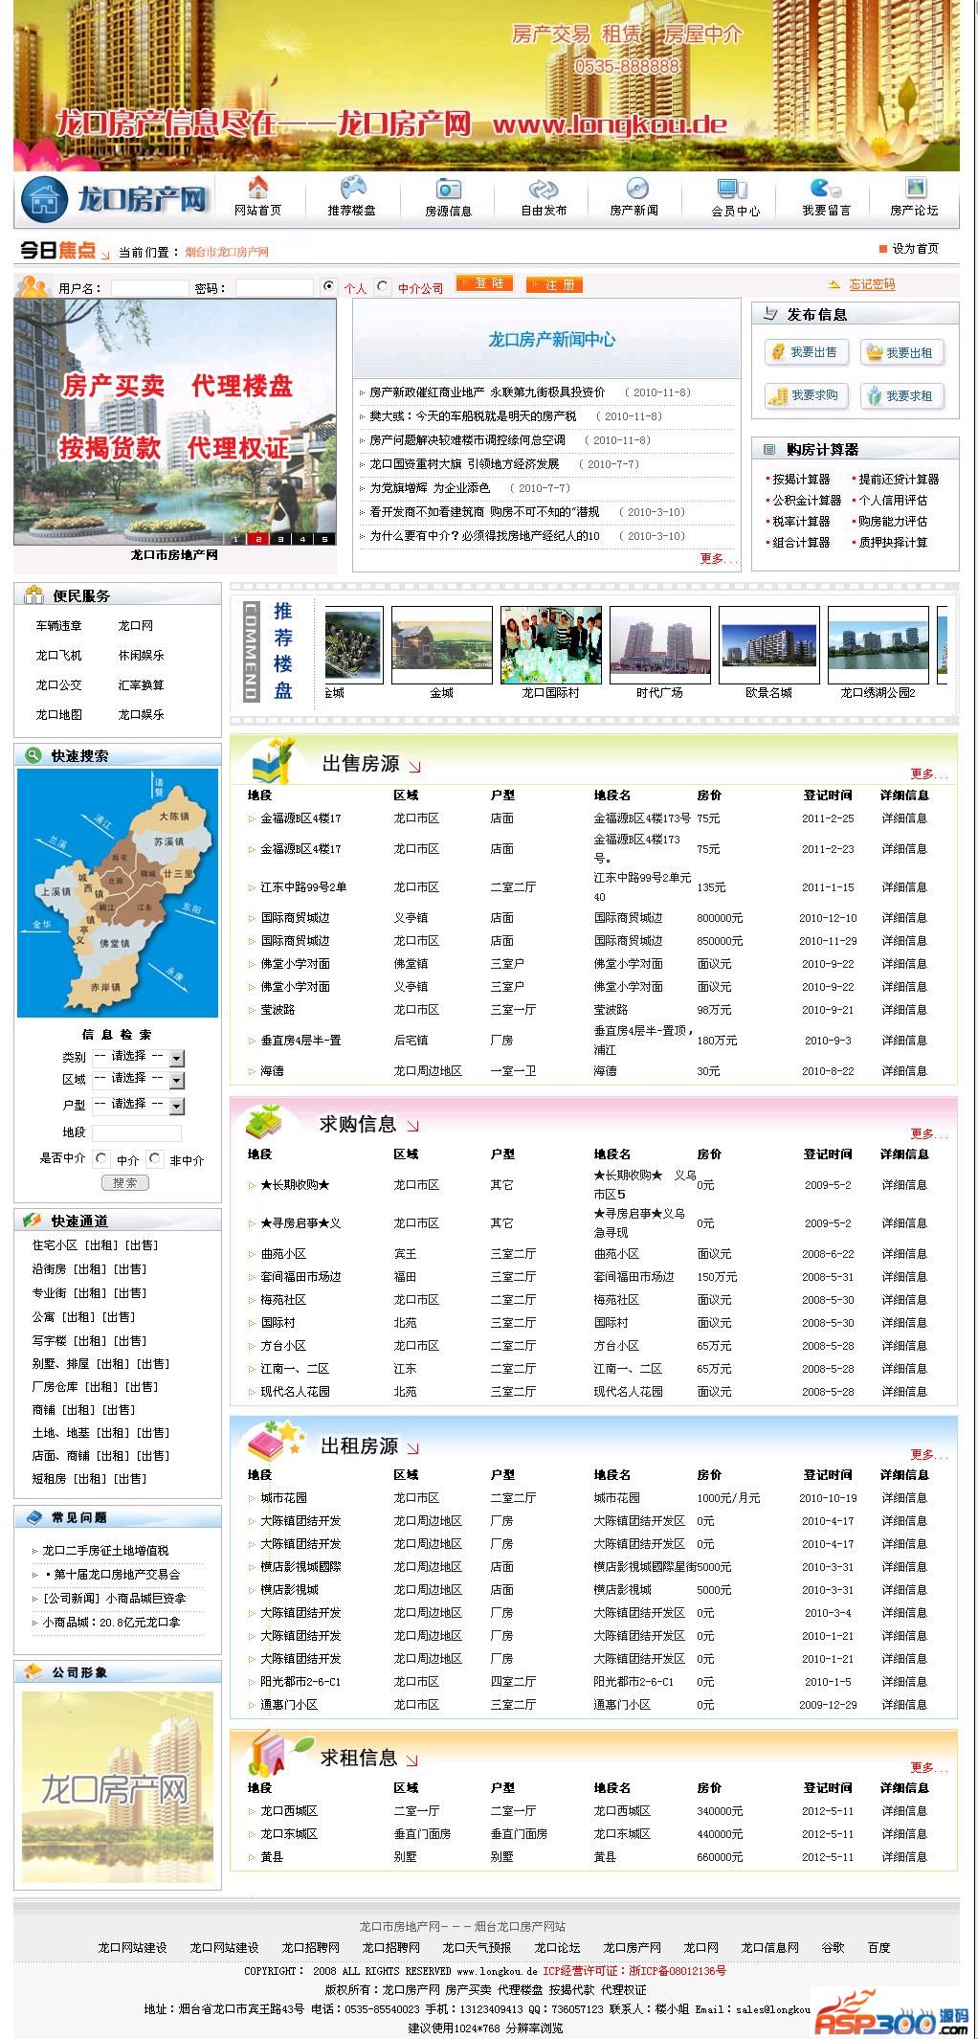This screenshot has width=978, height=2039.
Task: Click the 房产论坛 icon
Action: pyautogui.click(x=916, y=188)
